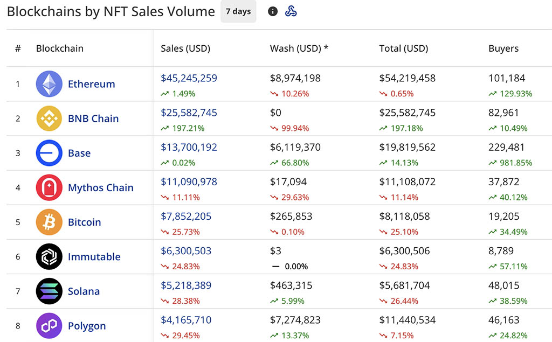552x342 pixels.
Task: Click the Bitcoin logo icon
Action: (49, 222)
